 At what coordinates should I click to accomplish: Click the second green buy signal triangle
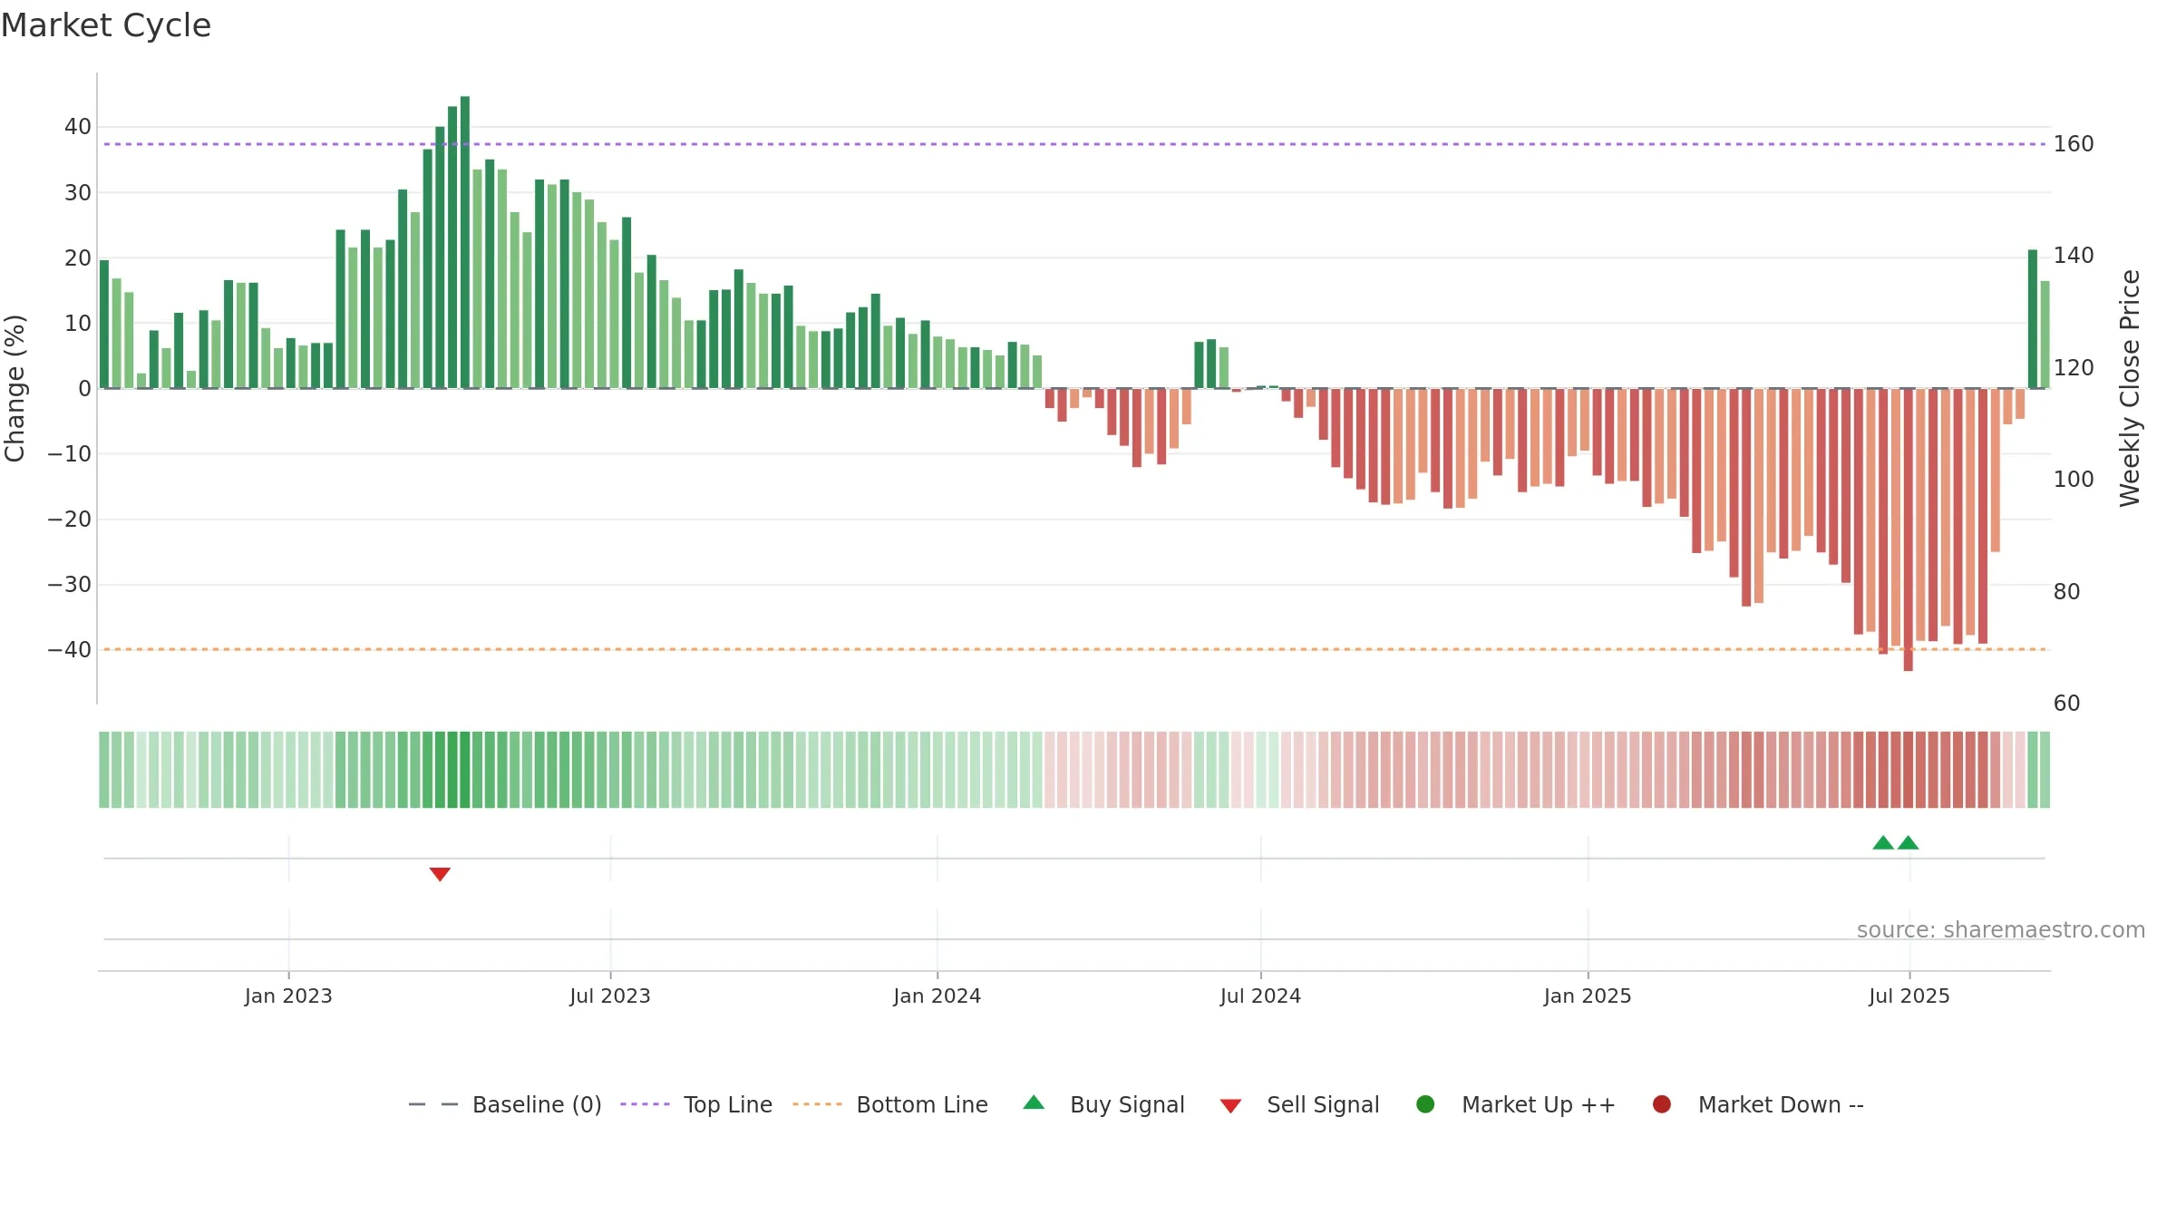1908,842
